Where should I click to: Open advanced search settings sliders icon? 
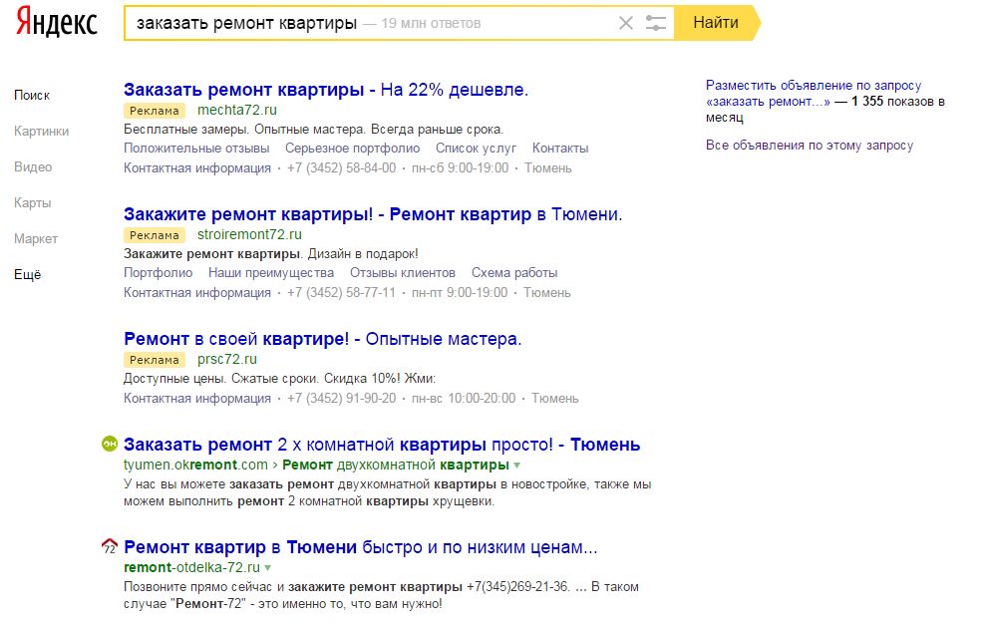[x=655, y=23]
